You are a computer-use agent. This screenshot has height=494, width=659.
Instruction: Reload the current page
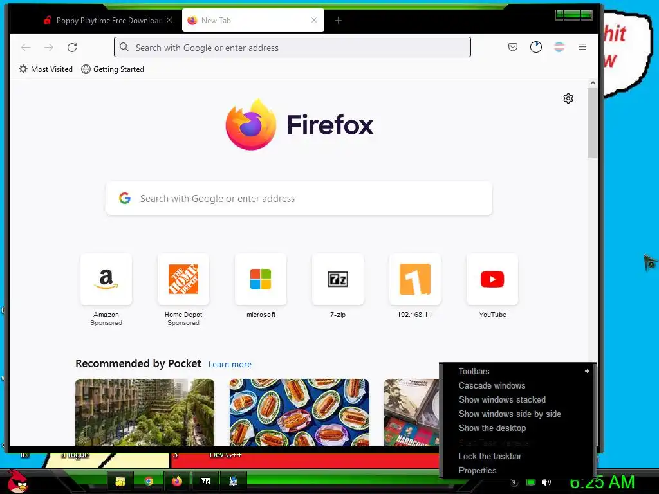(72, 47)
